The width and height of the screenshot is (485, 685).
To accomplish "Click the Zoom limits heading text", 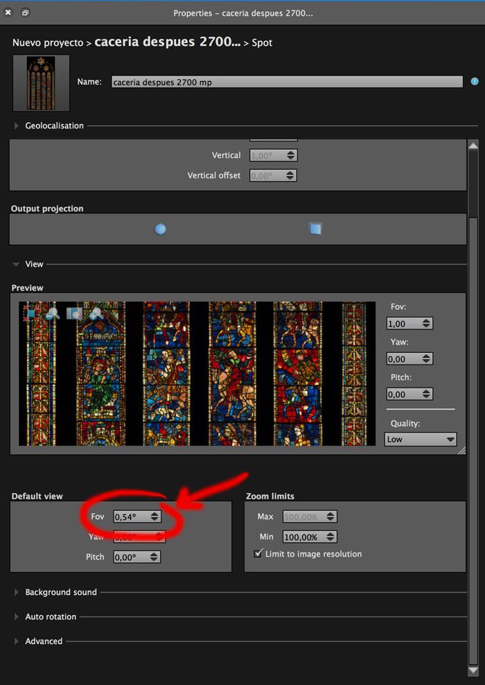I will point(270,496).
